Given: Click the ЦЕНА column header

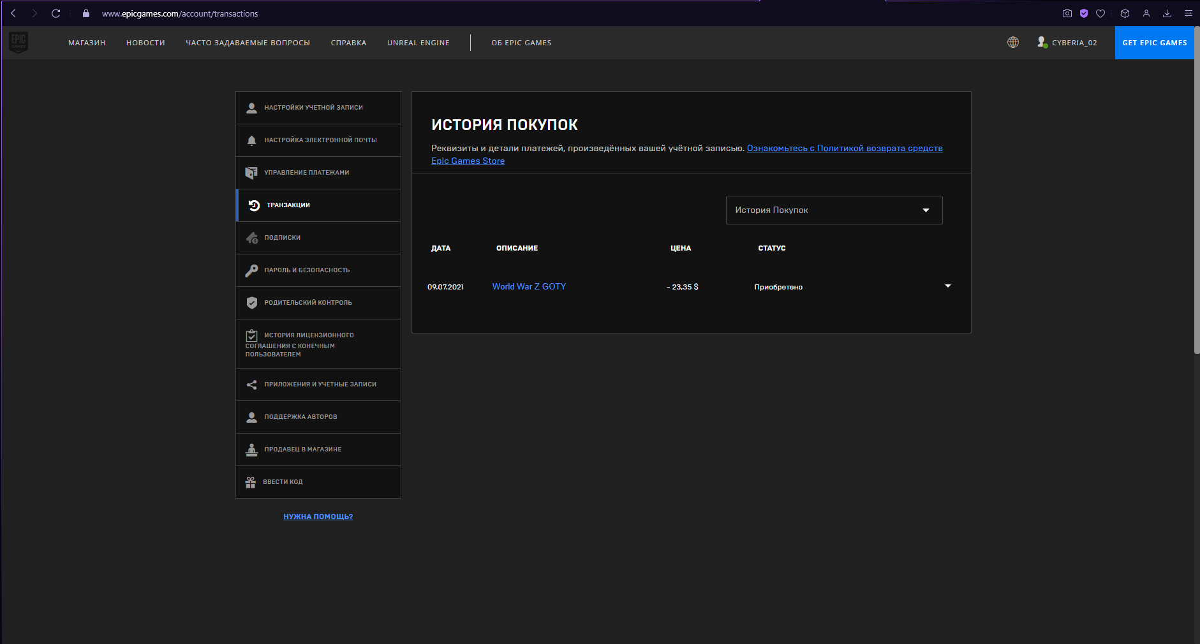Looking at the screenshot, I should (x=681, y=248).
